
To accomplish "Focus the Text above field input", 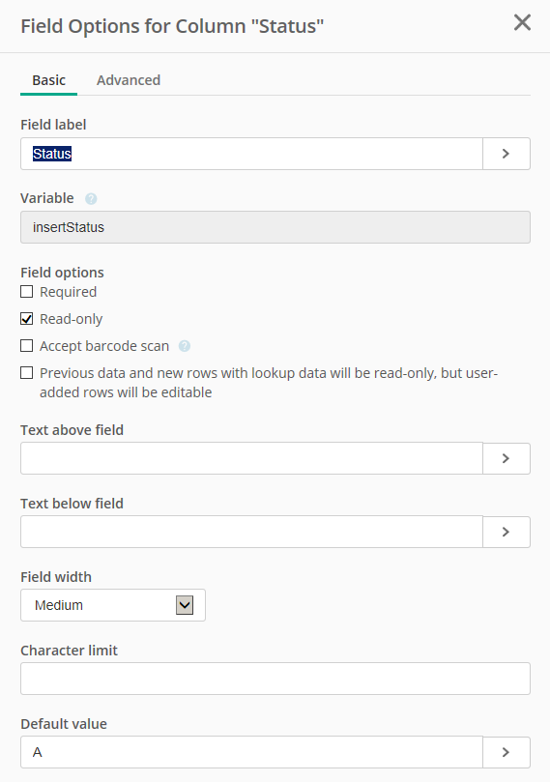I will 252,458.
